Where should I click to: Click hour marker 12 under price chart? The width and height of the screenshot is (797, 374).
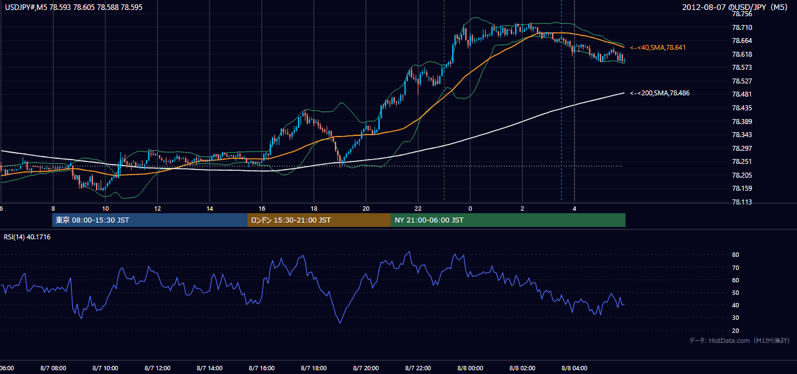[157, 208]
